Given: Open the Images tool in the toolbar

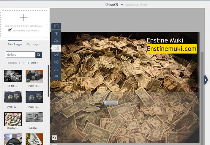Looking at the screenshot, I should [x=56, y=48].
